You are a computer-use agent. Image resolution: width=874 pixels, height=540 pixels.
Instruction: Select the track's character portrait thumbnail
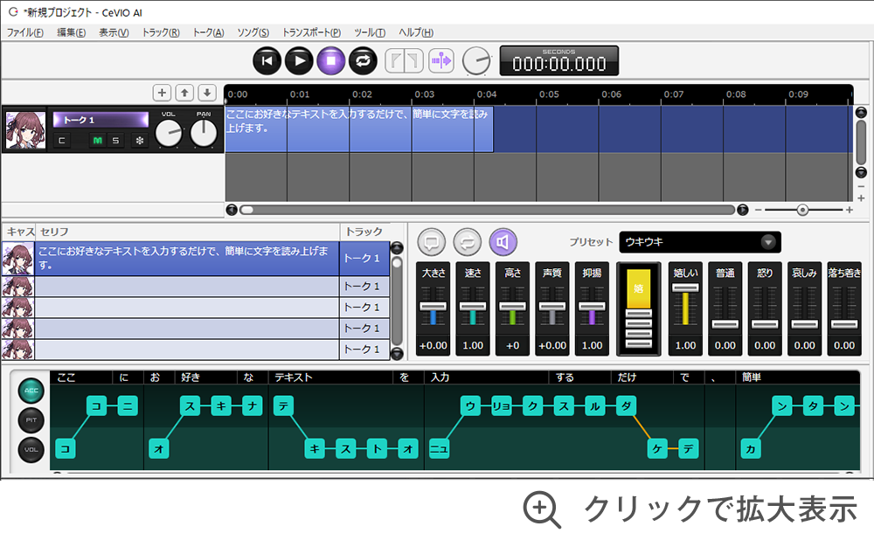(x=25, y=130)
